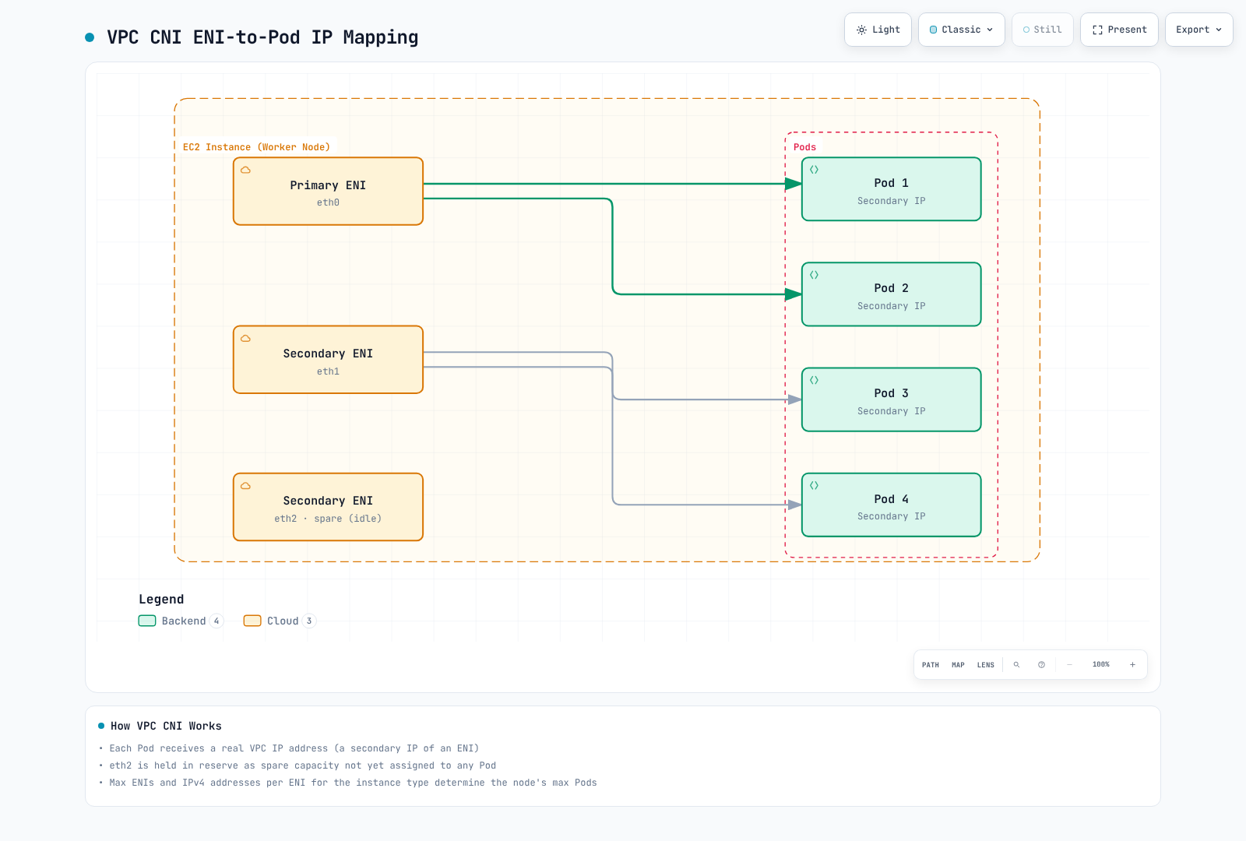This screenshot has height=841, width=1246.
Task: Select the Pod 4 node
Action: tap(892, 505)
